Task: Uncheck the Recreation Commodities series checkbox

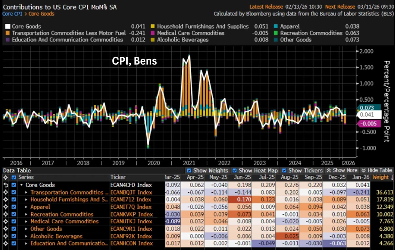Action: pos(13,215)
